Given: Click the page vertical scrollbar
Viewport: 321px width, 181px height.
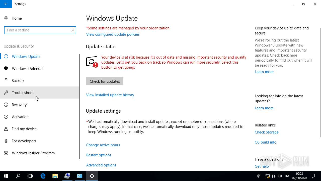Looking at the screenshot, I should tap(320, 82).
